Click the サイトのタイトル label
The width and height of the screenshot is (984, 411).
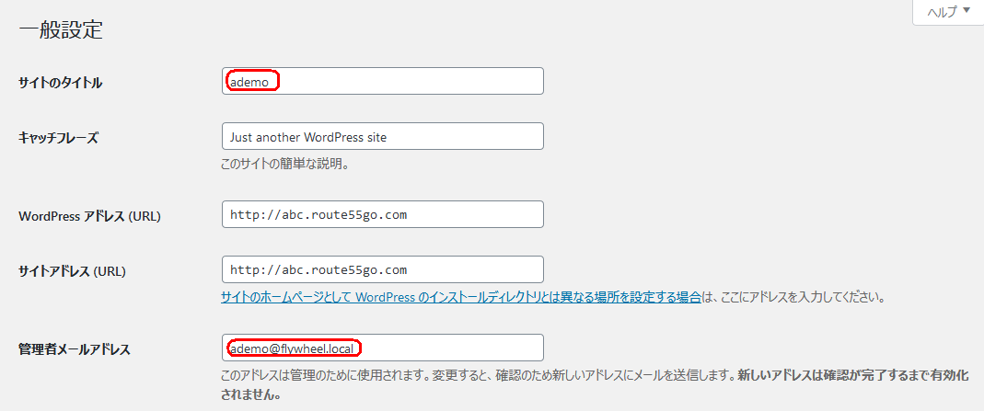click(60, 82)
